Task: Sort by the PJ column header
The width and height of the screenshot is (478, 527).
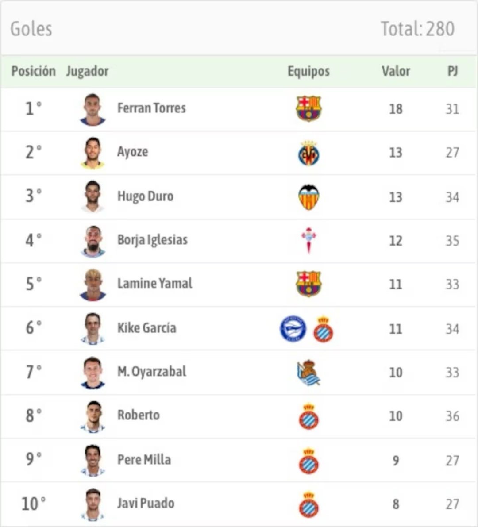Action: click(452, 71)
